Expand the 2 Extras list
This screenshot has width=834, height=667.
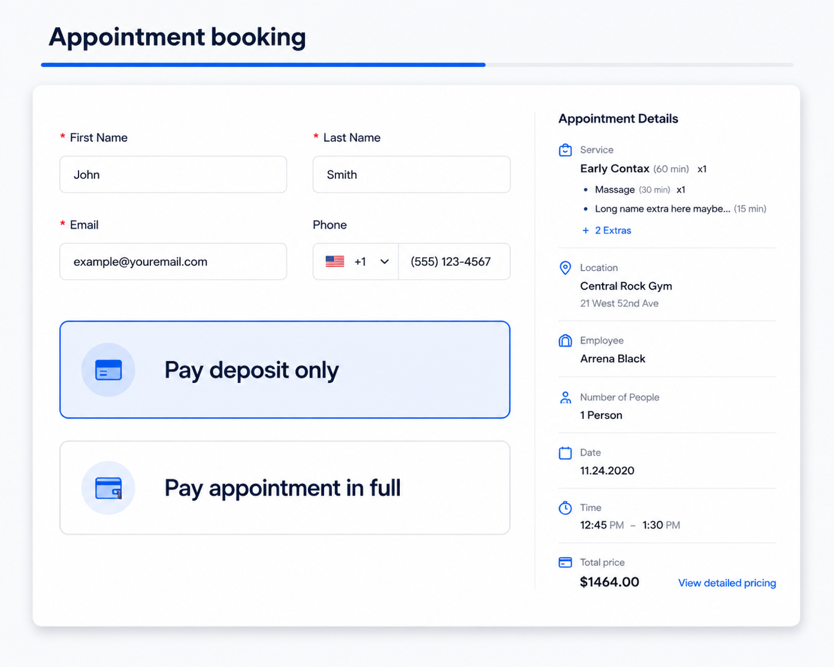607,231
